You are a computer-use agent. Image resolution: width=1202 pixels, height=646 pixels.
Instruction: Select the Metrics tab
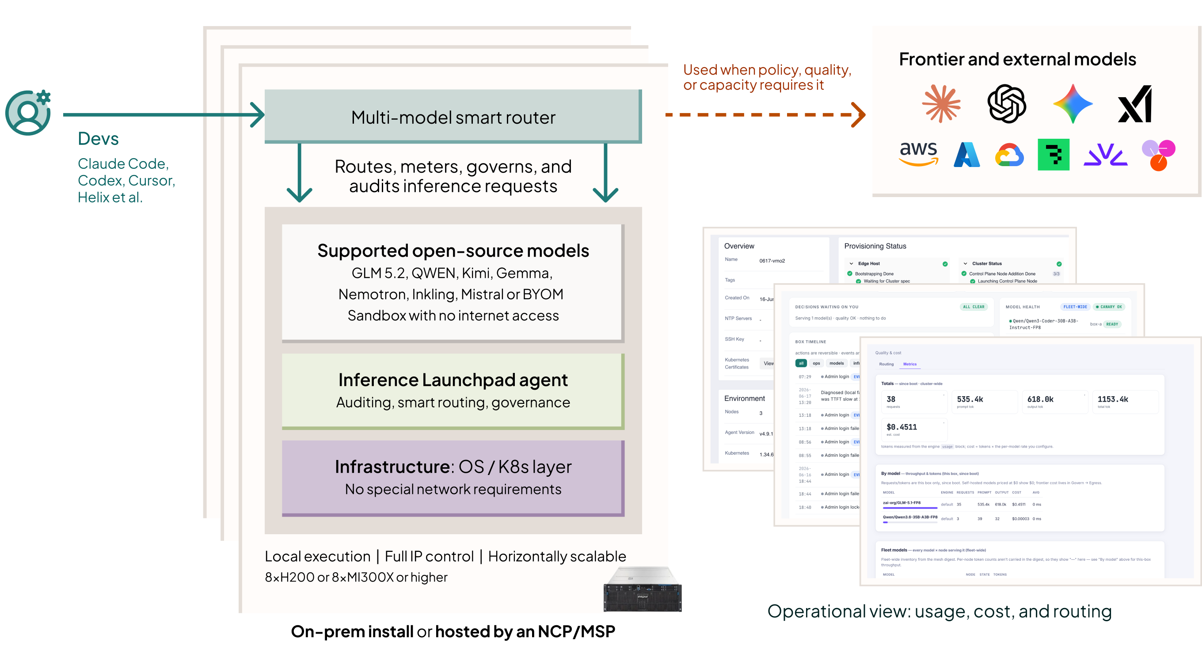click(x=909, y=364)
